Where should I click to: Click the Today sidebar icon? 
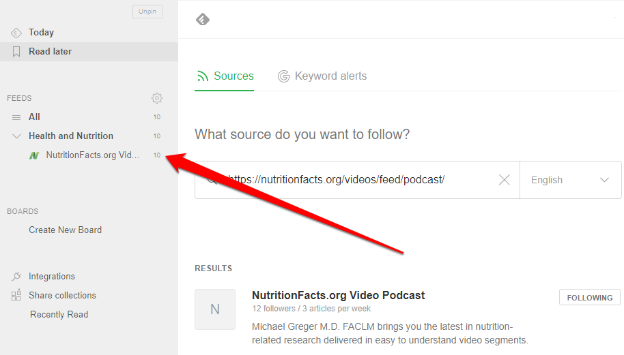tap(16, 33)
